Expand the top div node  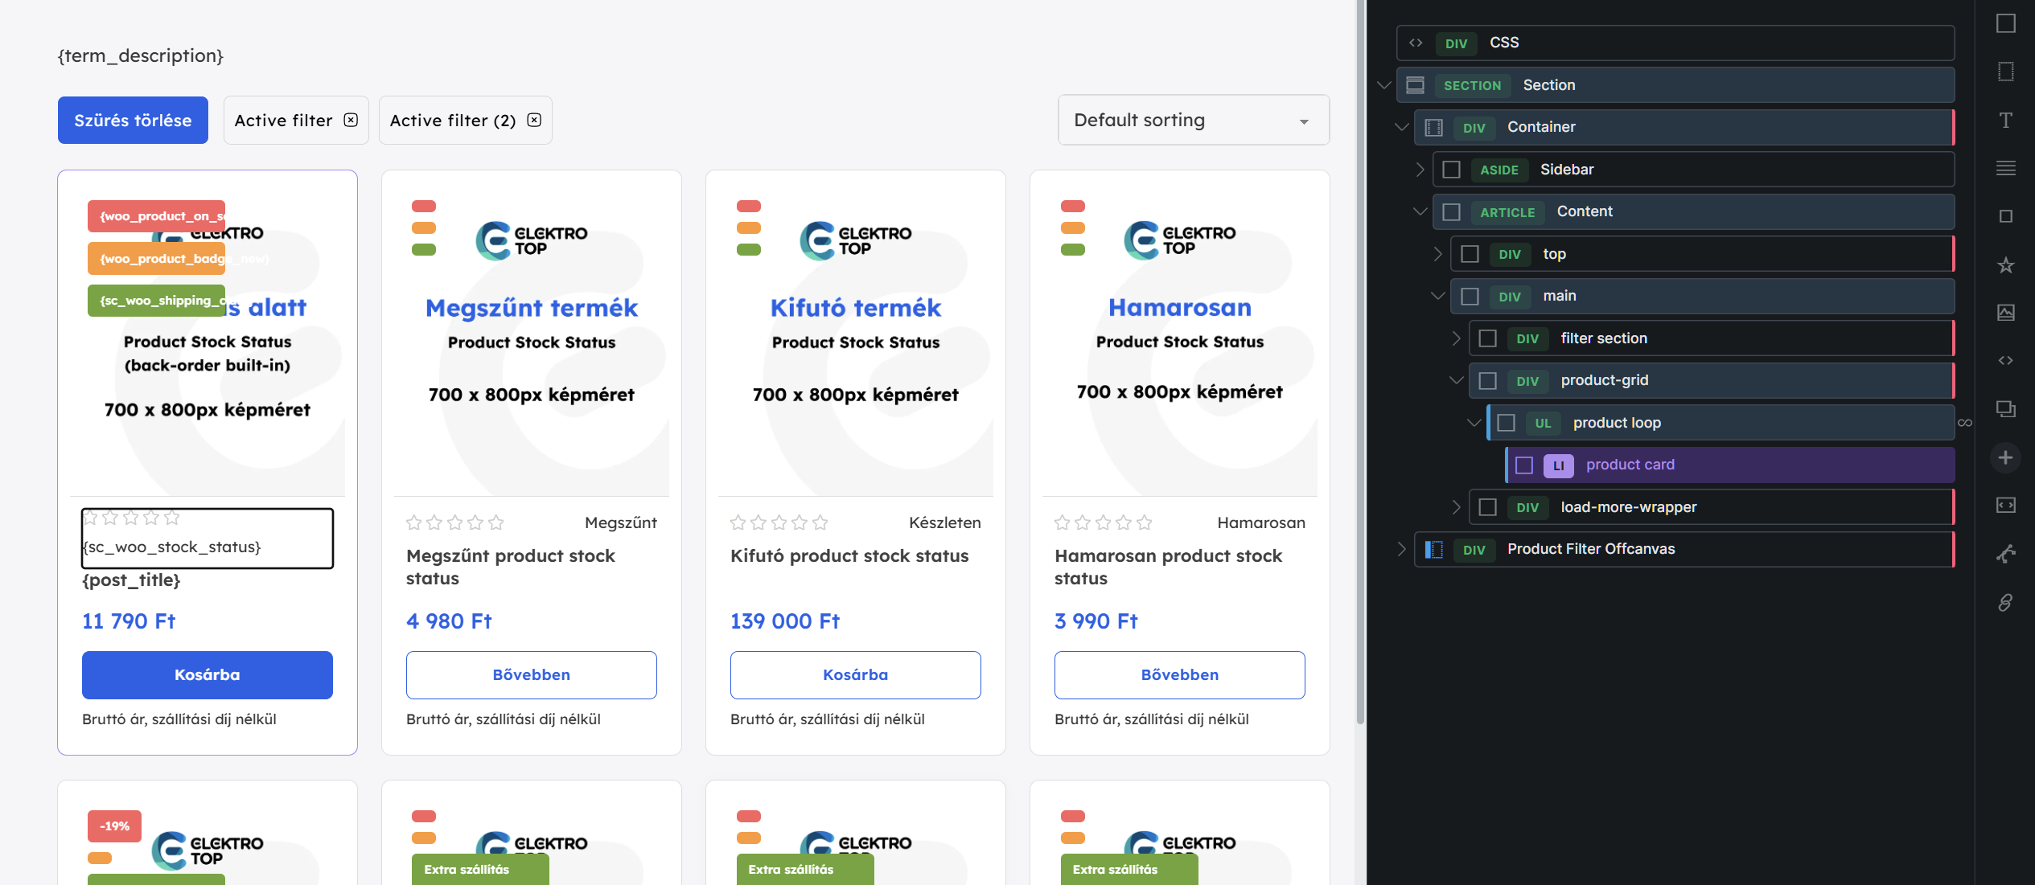click(x=1437, y=254)
